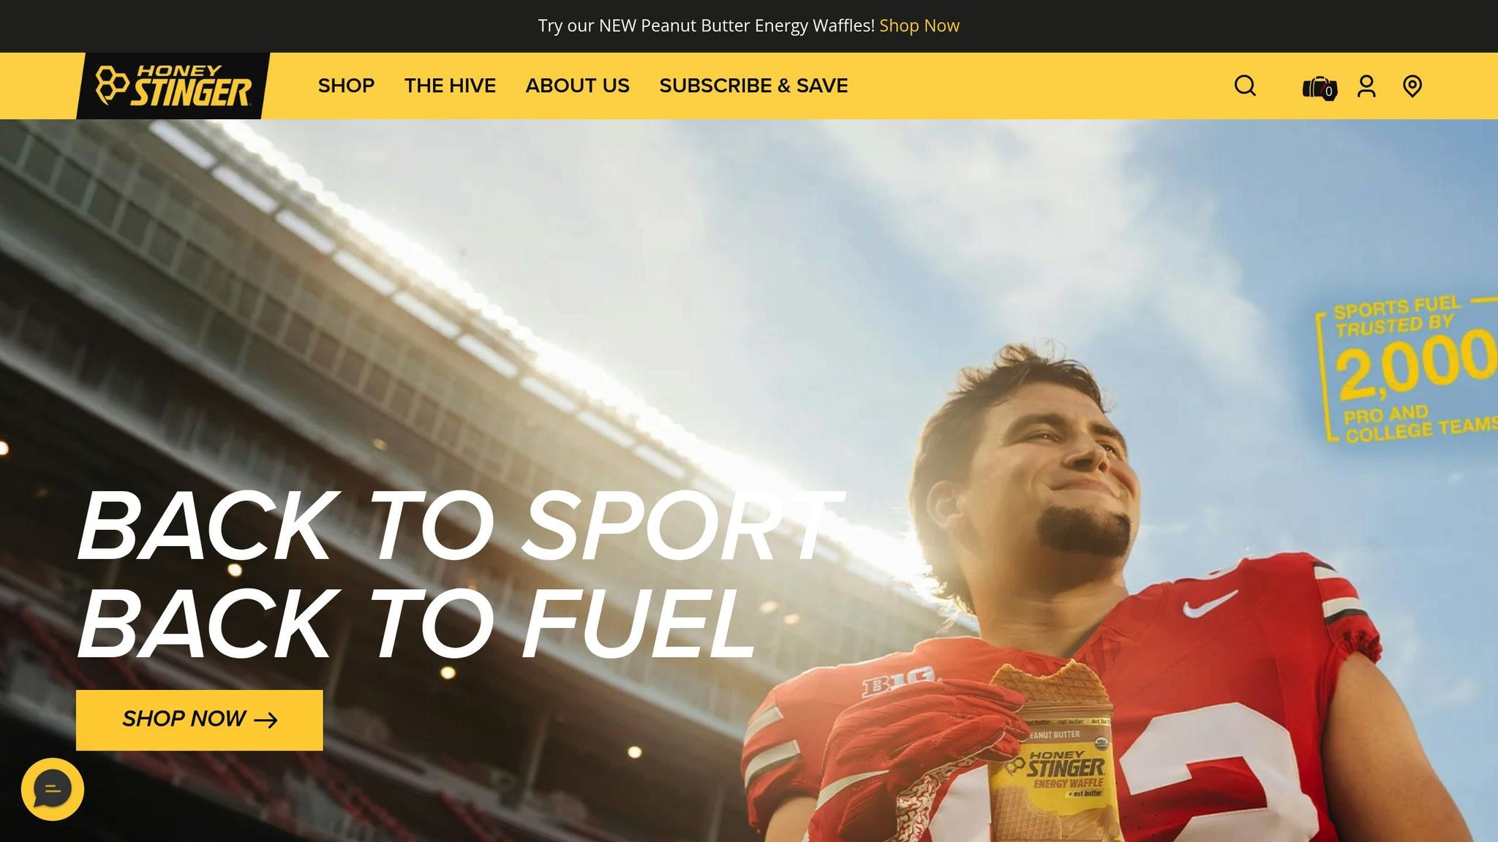Select ABOUT US in navigation
Screen dimensions: 1498x842
pos(577,86)
